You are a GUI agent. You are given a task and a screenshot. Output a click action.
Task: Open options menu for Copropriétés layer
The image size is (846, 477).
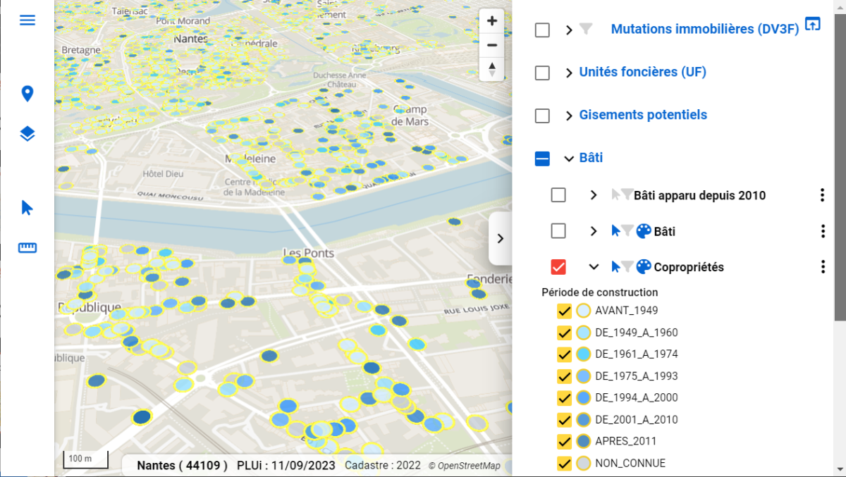point(822,267)
